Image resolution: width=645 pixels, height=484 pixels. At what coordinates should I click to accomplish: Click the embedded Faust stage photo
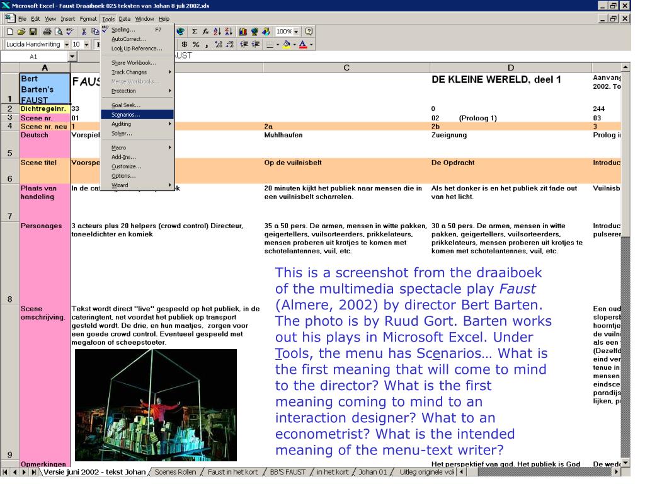[x=156, y=405]
